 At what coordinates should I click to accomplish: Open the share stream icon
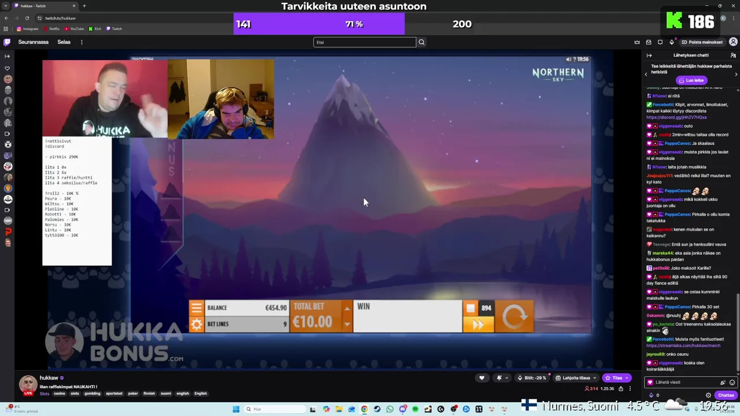[621, 389]
